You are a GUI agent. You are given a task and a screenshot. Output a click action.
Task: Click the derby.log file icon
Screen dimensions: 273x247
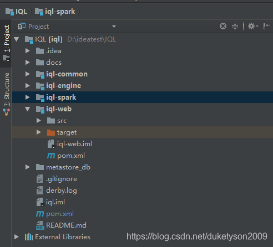[x=39, y=191]
